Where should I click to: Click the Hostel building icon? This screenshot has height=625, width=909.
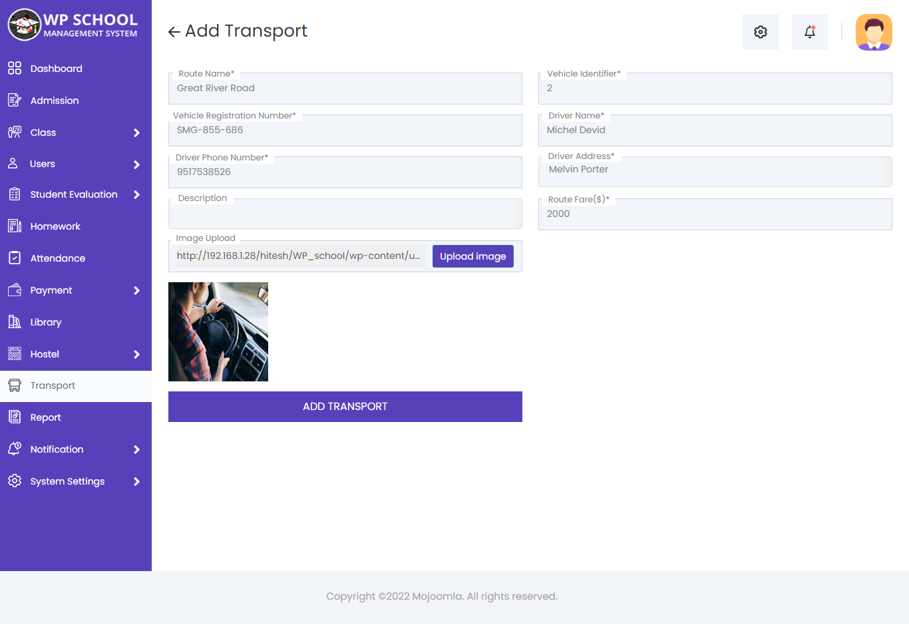15,353
